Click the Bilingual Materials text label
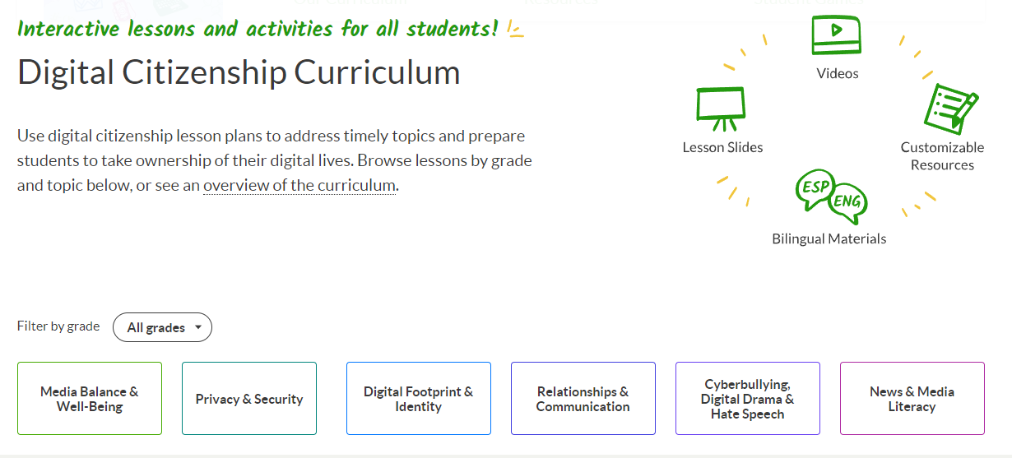Image resolution: width=1012 pixels, height=458 pixels. (x=829, y=238)
